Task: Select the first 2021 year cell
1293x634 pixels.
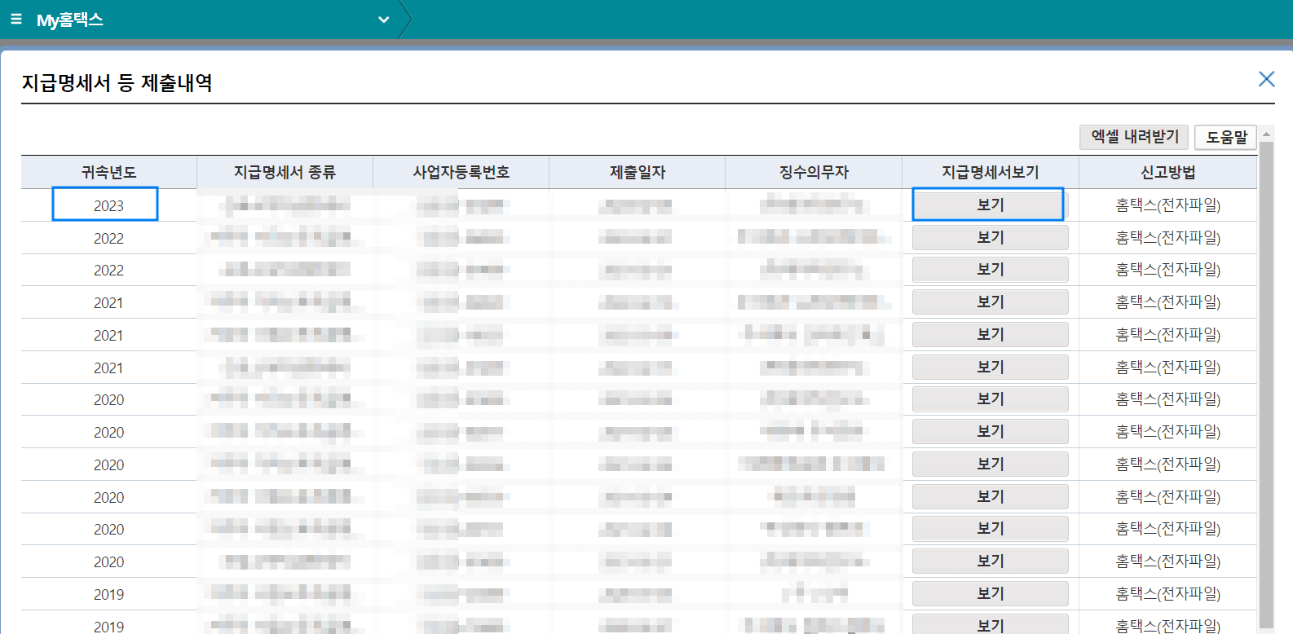Action: click(109, 302)
